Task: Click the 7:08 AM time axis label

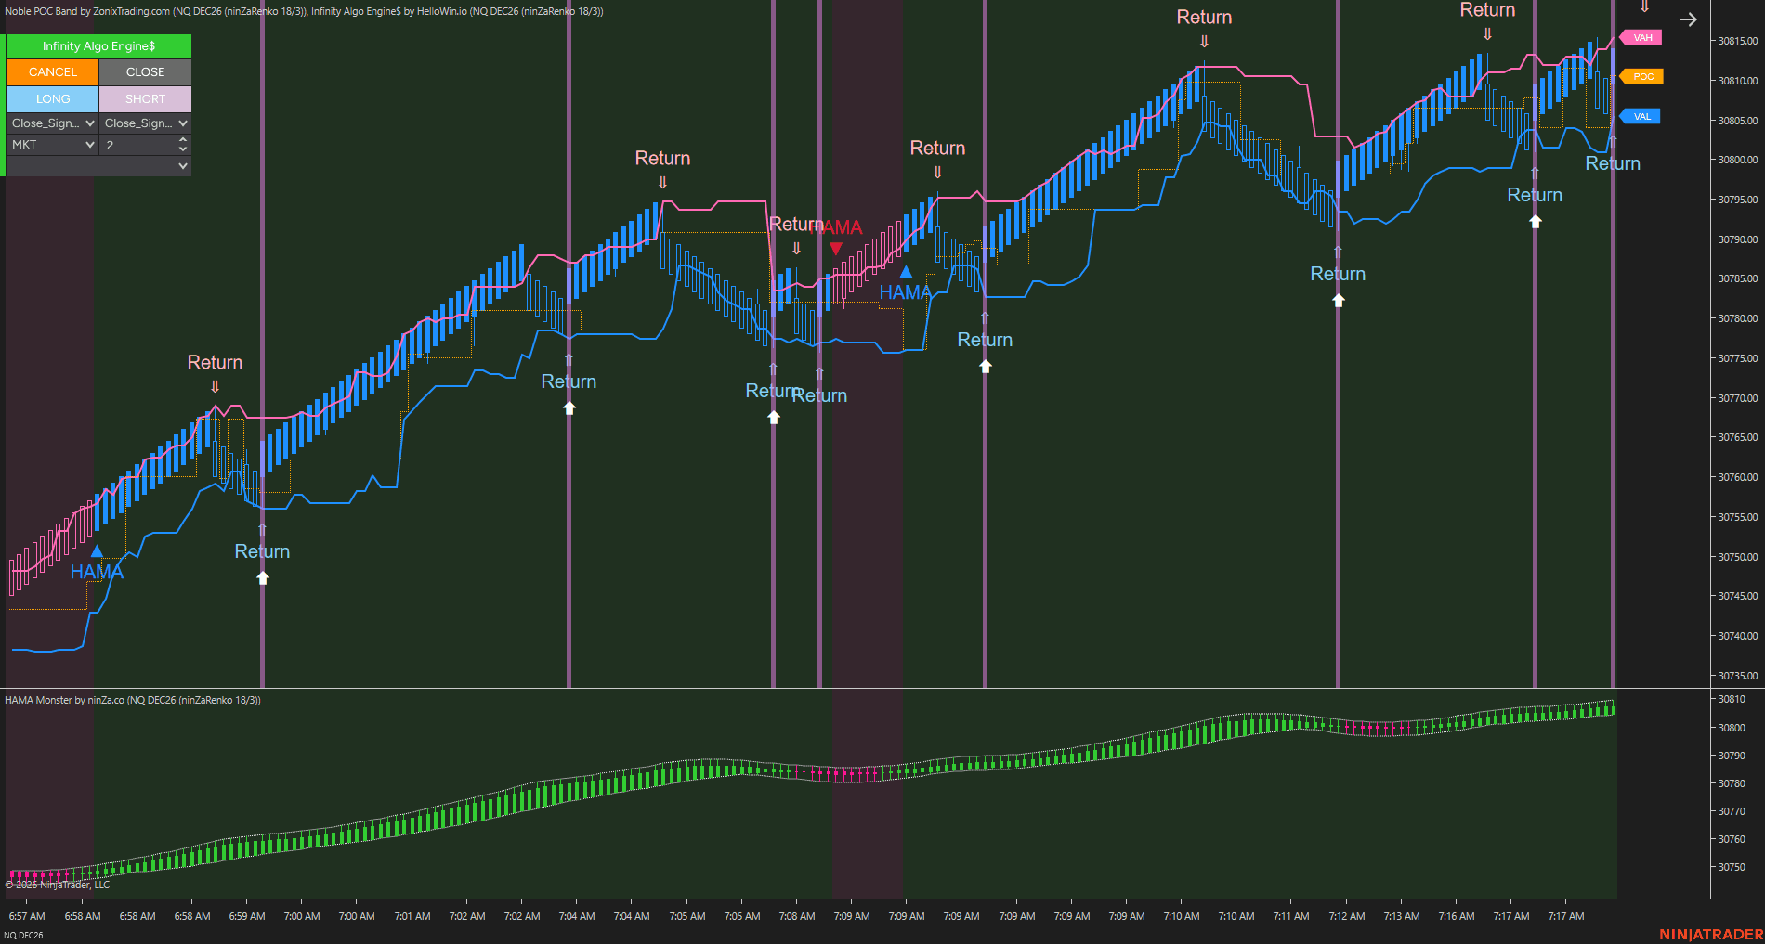Action: (797, 916)
